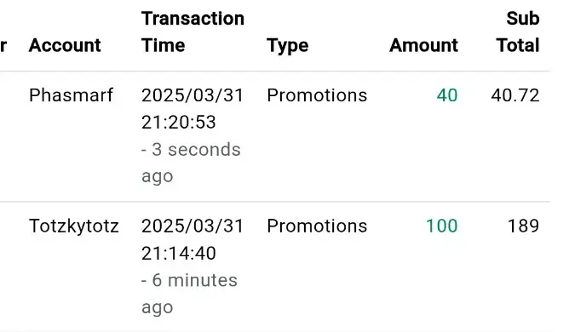Click the green 40 amount
Image resolution: width=569 pixels, height=332 pixels.
(447, 95)
